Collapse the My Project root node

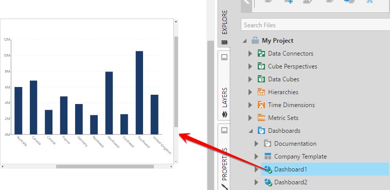point(244,41)
